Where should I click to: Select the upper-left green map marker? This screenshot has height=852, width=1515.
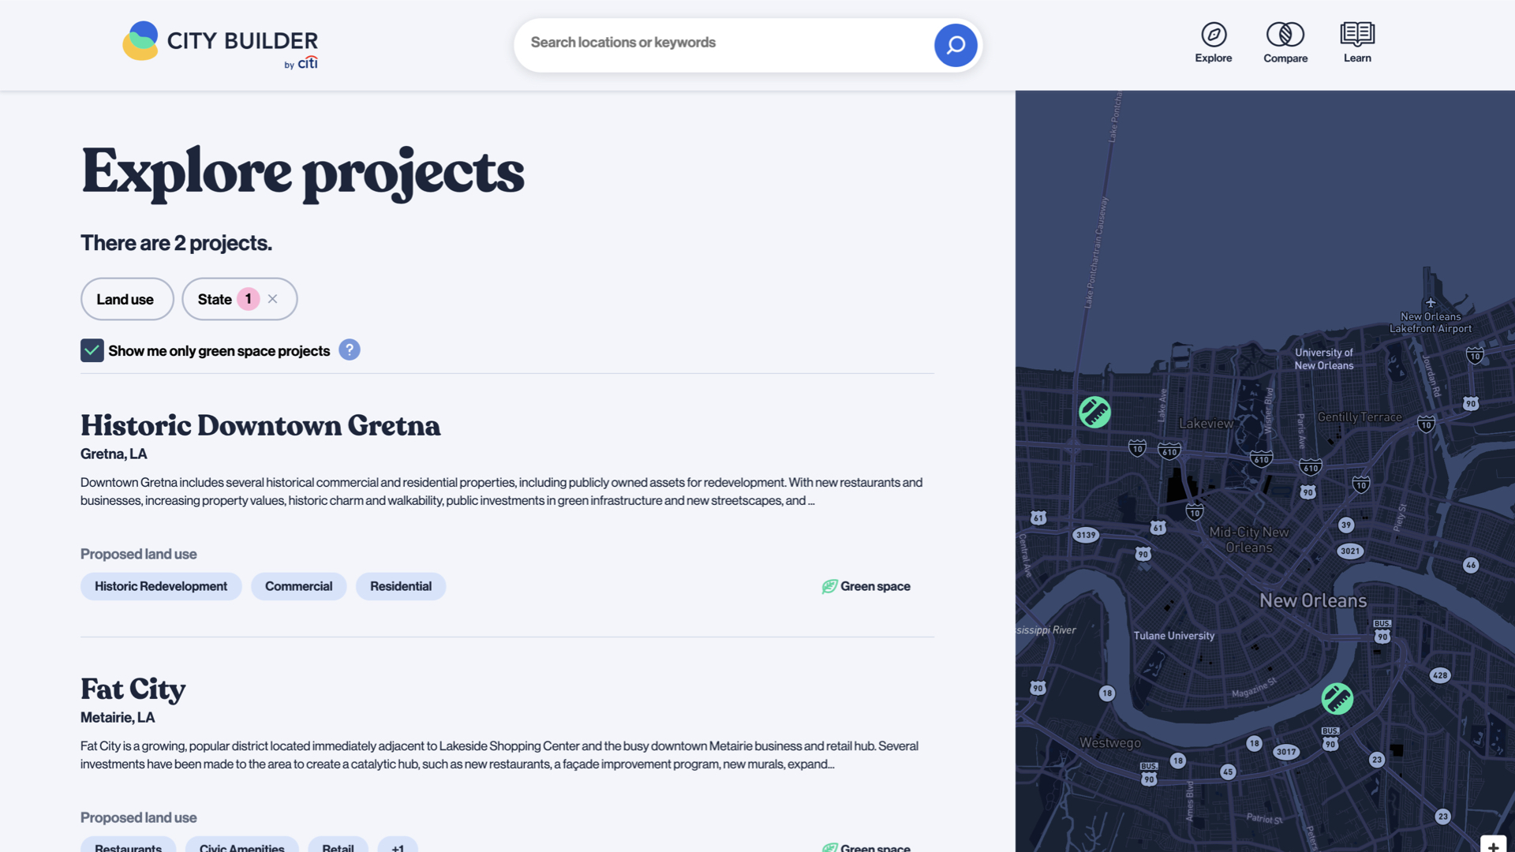tap(1094, 412)
